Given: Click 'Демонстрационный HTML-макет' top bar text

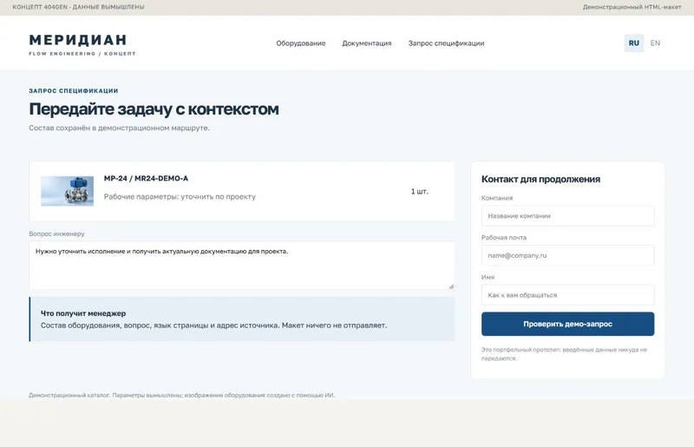Looking at the screenshot, I should click(632, 7).
